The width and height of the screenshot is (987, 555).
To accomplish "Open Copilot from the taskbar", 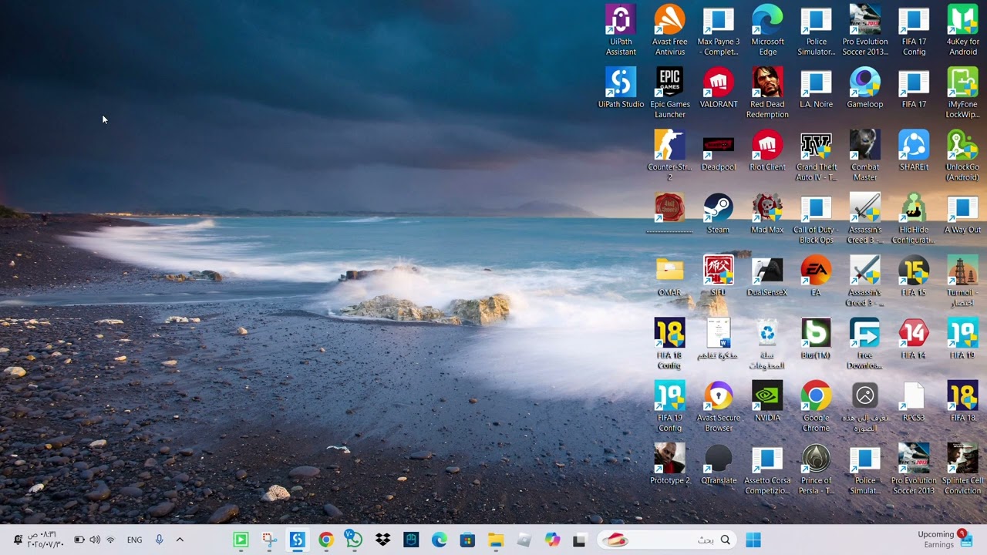I will click(552, 540).
